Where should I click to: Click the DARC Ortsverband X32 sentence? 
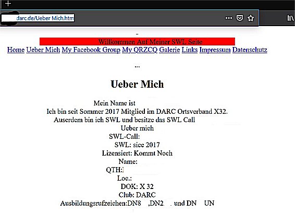pyautogui.click(x=137, y=111)
